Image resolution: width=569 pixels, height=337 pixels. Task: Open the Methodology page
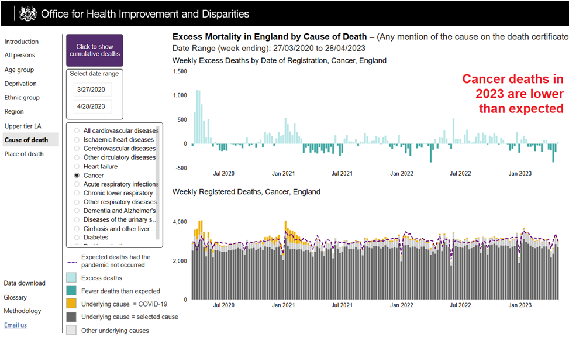23,311
